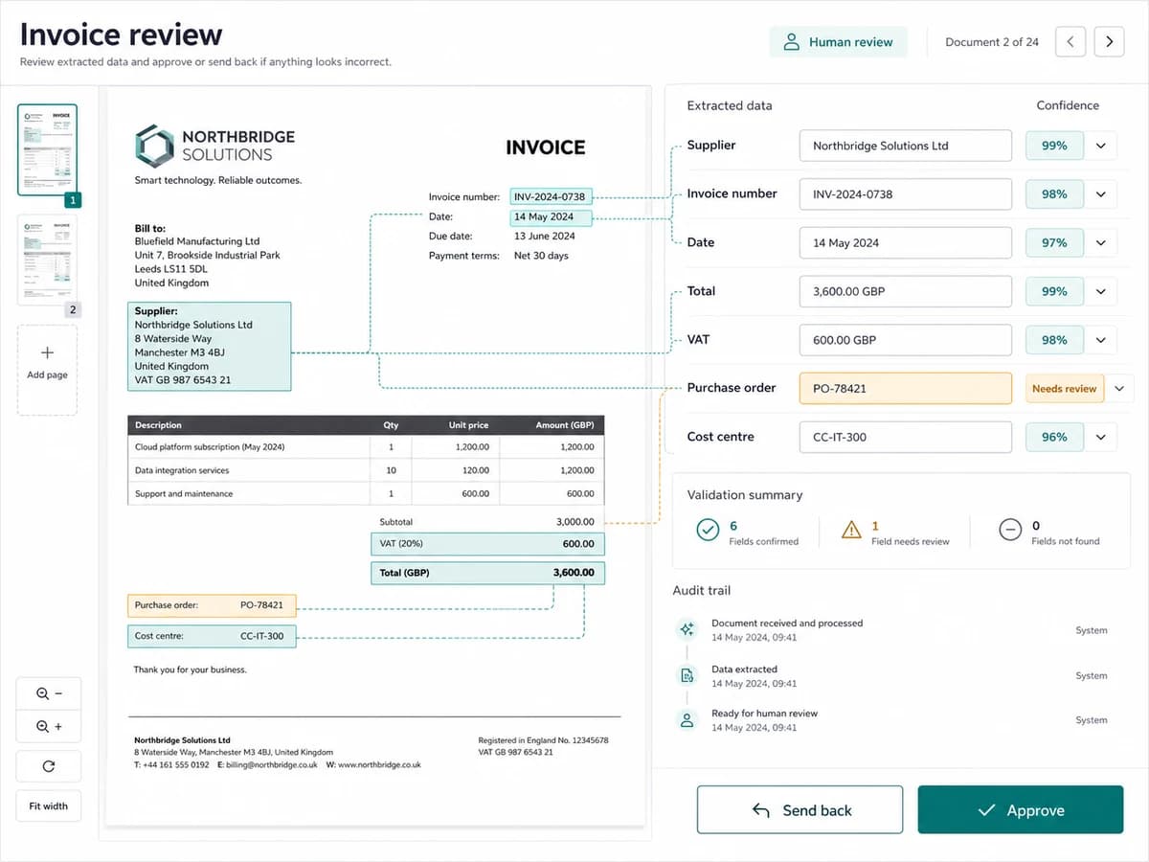
Task: Click the Fields not found minus icon
Action: pos(1010,530)
